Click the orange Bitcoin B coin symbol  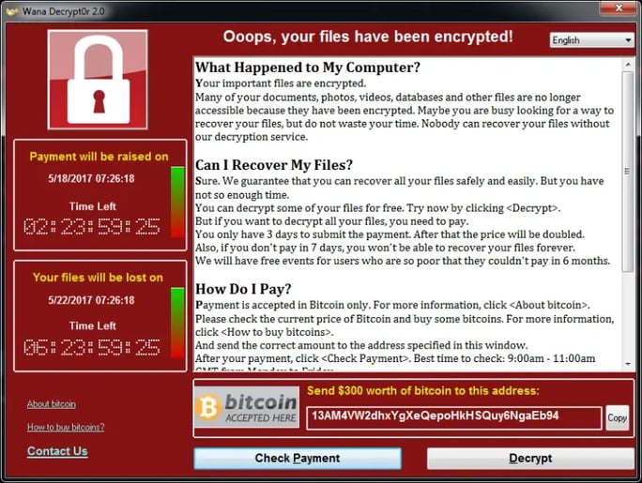pos(208,407)
